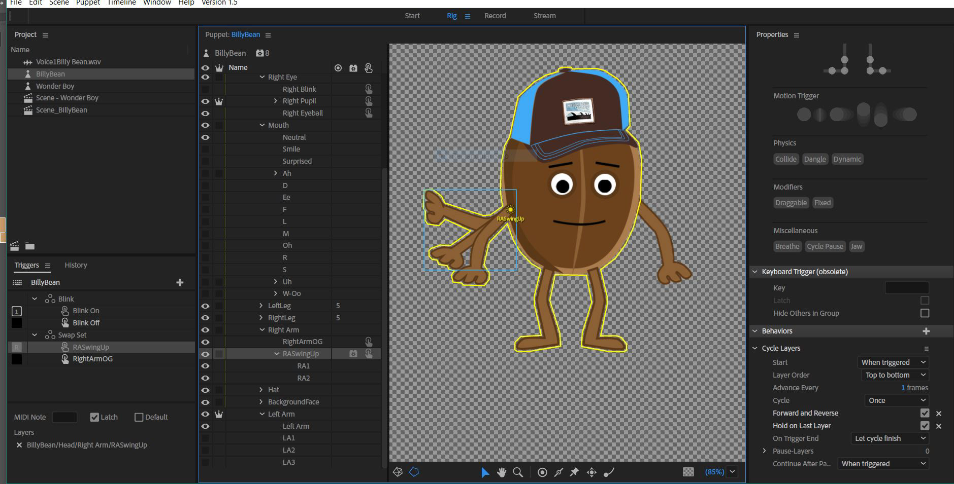
Task: Click the Keyboard Trigger Key input field
Action: coord(906,288)
